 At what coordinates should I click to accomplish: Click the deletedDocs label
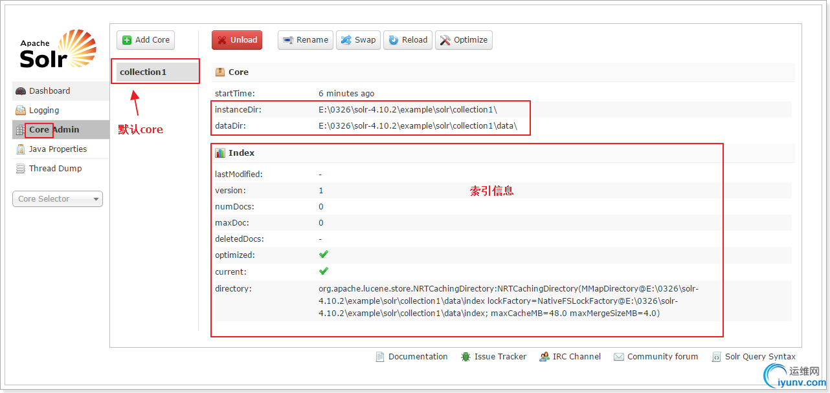tap(240, 239)
